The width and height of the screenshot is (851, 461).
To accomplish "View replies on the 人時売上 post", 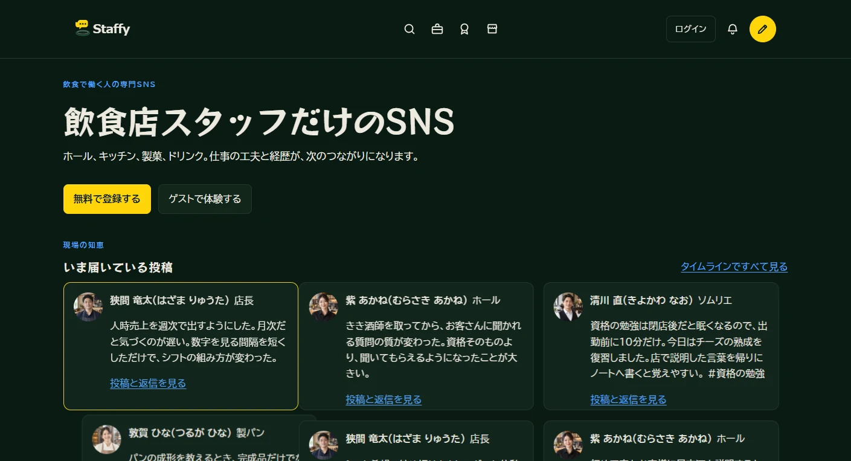I will [x=148, y=383].
